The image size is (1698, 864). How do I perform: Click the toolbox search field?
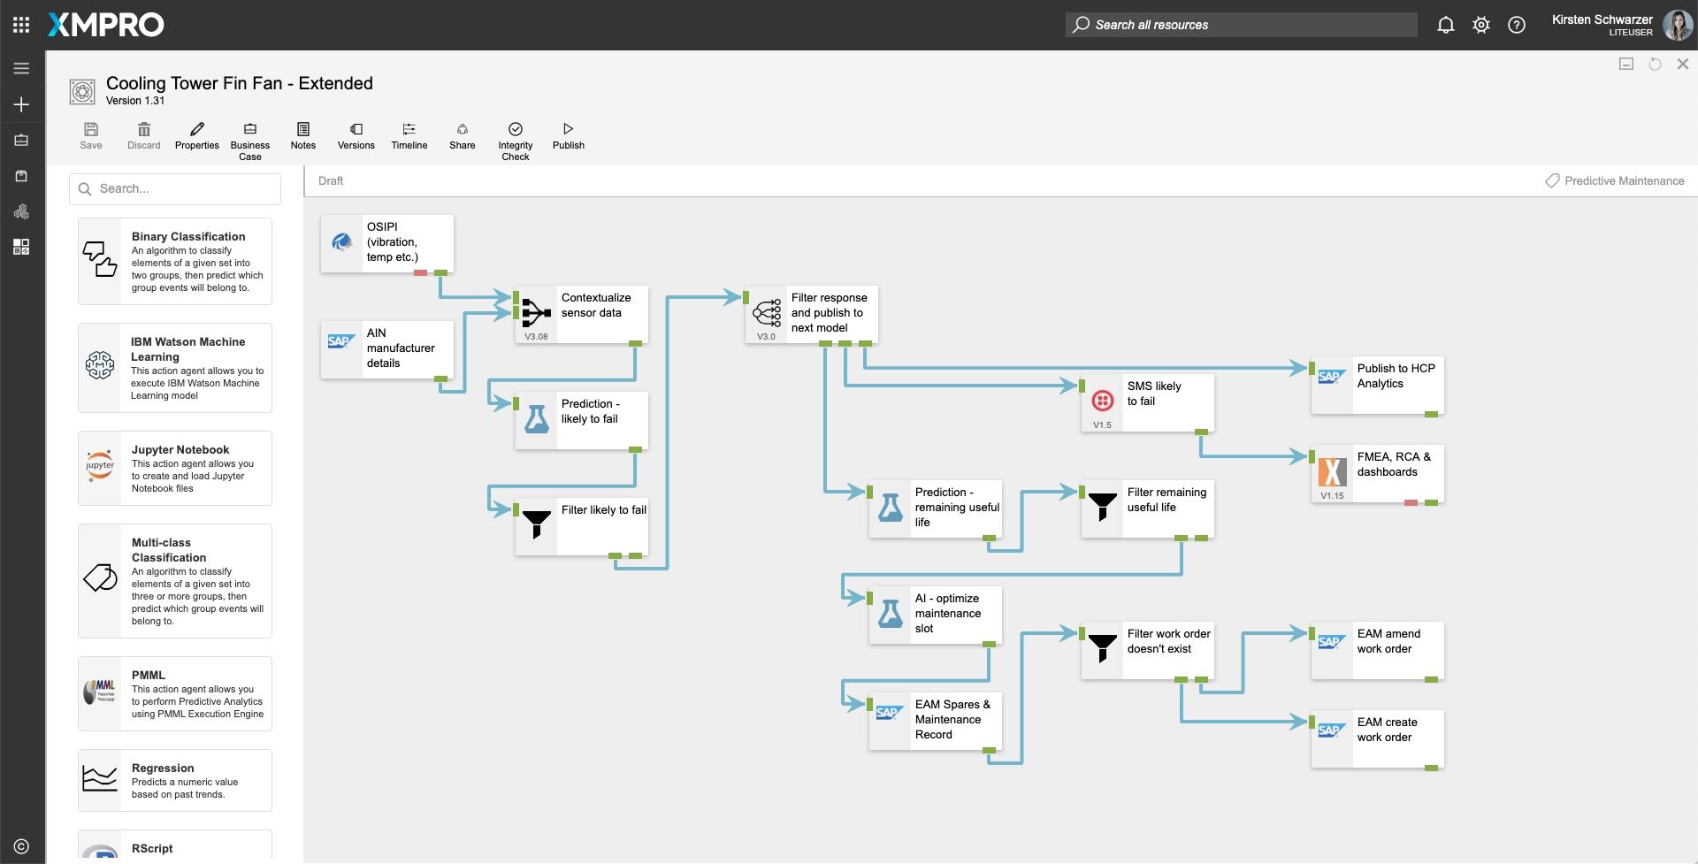coord(175,188)
